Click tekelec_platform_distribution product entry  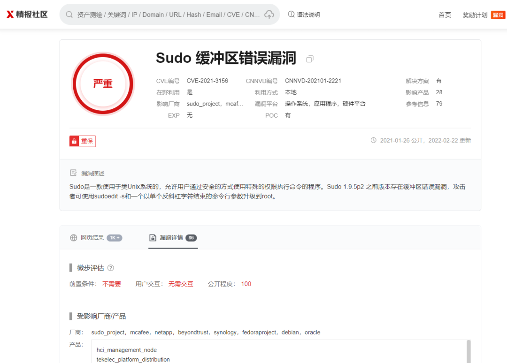[x=133, y=359]
